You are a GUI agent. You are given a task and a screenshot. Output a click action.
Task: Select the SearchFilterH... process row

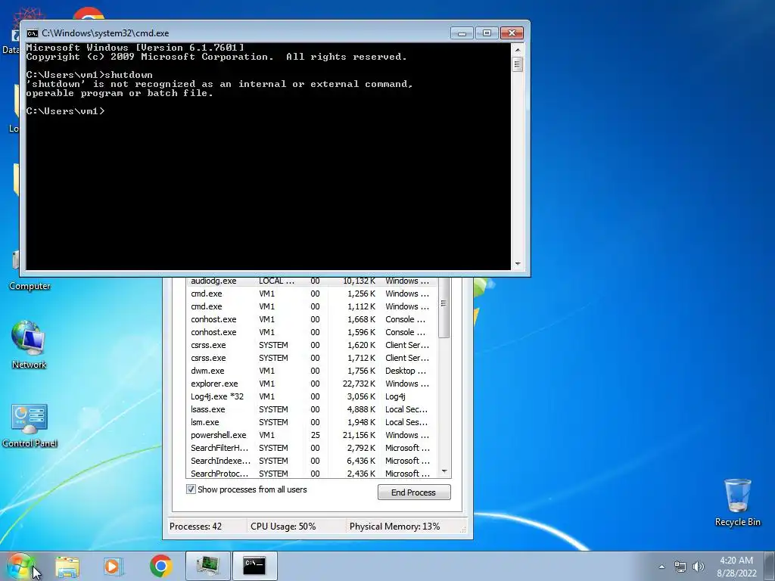point(311,448)
